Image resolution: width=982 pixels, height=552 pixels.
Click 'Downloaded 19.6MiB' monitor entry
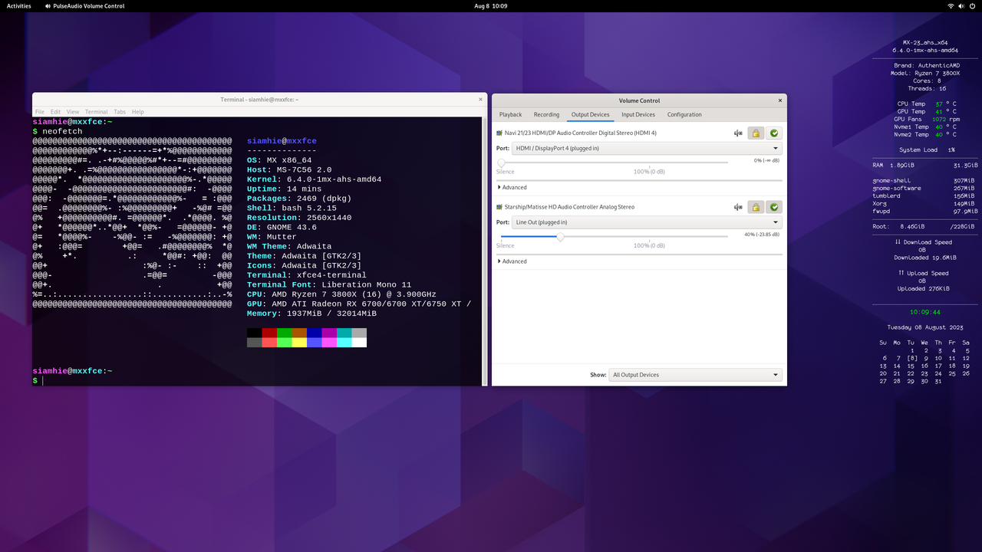click(925, 258)
